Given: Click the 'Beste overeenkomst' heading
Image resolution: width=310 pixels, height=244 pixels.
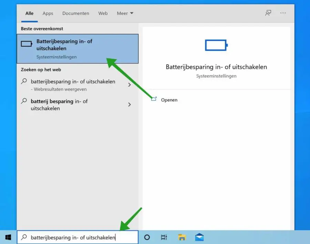Looking at the screenshot, I should [42, 28].
